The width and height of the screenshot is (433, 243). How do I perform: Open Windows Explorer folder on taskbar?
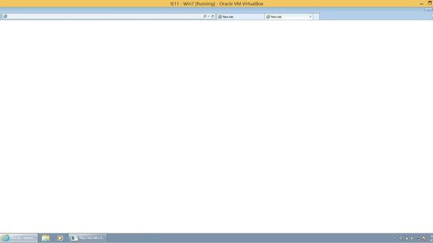pos(45,238)
